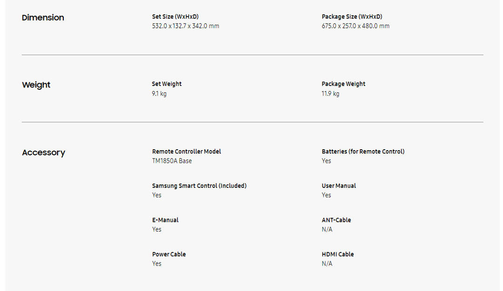Click the Power Cable label
The image size is (503, 291).
169,254
